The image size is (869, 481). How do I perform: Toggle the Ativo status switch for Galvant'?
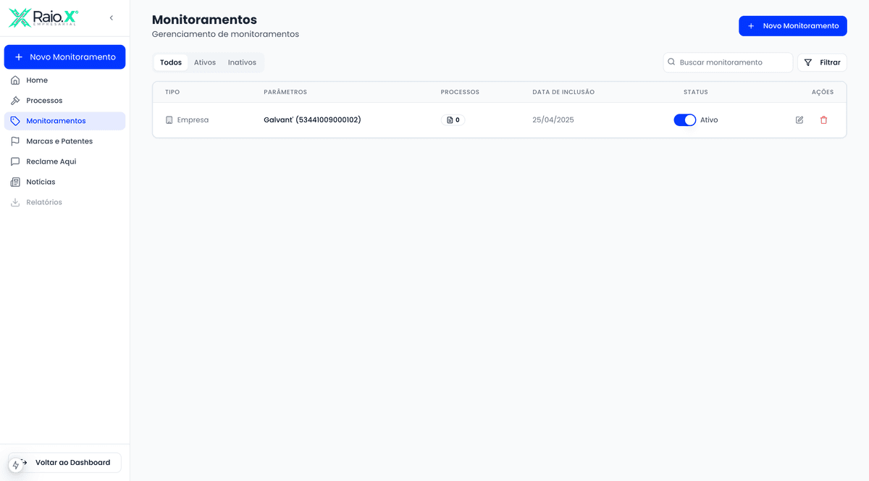coord(685,120)
